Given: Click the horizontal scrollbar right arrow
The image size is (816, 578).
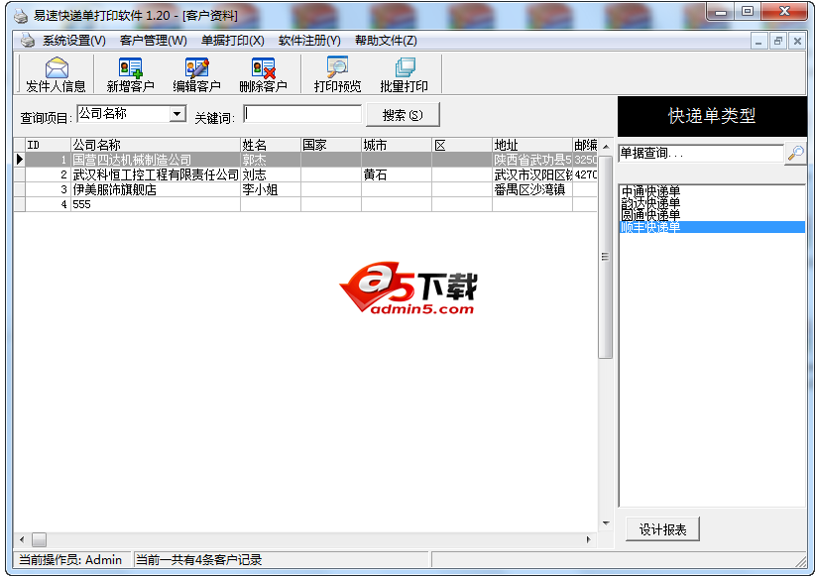Looking at the screenshot, I should [x=589, y=539].
